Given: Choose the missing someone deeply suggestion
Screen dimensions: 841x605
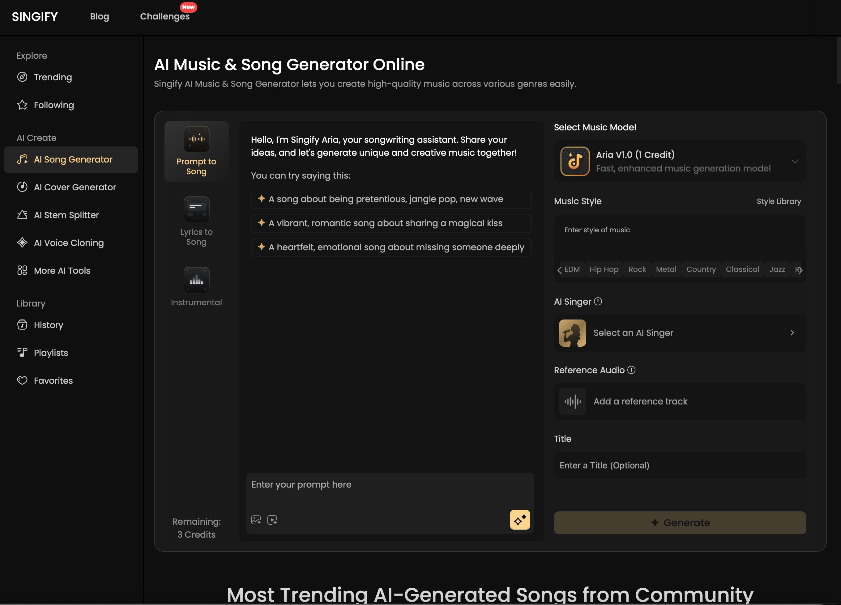Looking at the screenshot, I should (391, 247).
